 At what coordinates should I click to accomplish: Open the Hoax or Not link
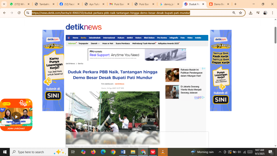[108, 43]
